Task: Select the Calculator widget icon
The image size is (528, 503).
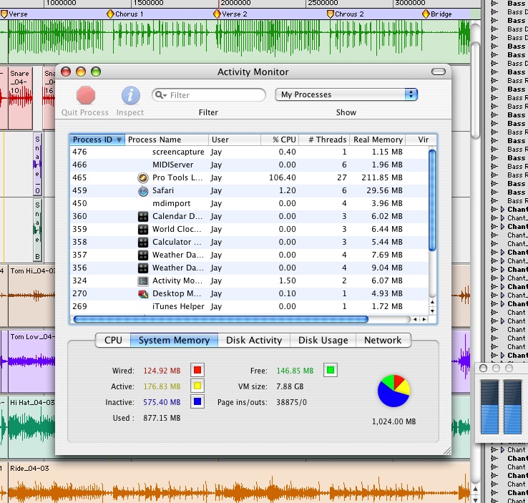Action: pyautogui.click(x=143, y=243)
